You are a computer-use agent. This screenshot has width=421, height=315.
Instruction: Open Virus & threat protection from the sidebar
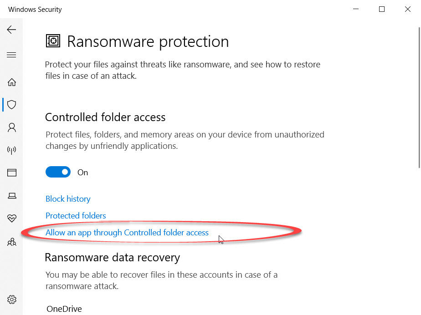coord(11,105)
